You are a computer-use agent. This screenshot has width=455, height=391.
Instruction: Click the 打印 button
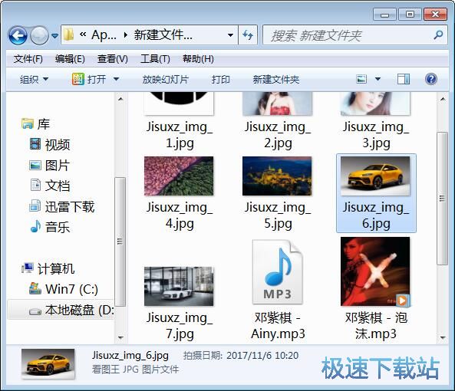220,80
